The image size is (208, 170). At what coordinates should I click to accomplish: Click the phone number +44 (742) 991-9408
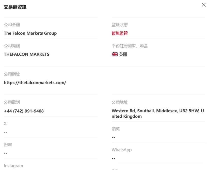pos(24,111)
